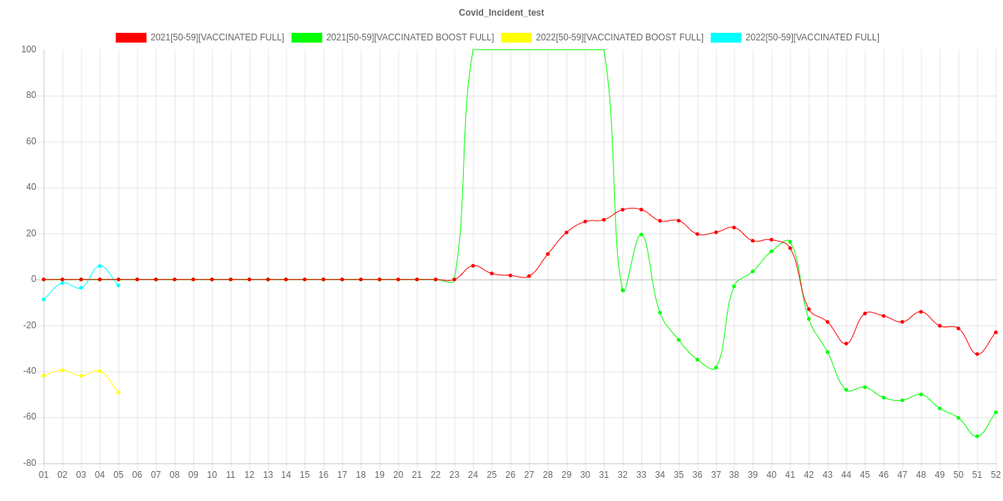
Task: Select the red data point at week 24
Action: tap(473, 265)
